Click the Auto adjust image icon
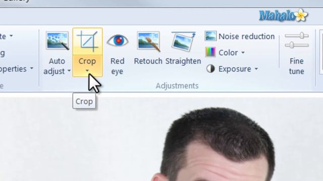Screen dimensions: 323x181 (57, 41)
